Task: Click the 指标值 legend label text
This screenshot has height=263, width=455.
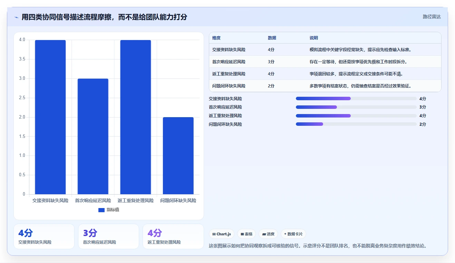Action: [113, 210]
